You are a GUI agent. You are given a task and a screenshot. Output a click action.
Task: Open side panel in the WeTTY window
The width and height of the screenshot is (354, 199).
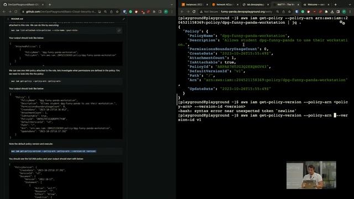click(338, 12)
